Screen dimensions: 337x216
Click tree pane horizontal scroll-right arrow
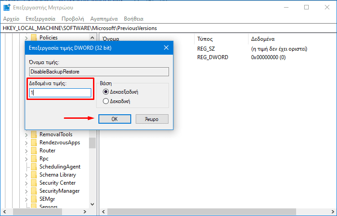pos(85,212)
